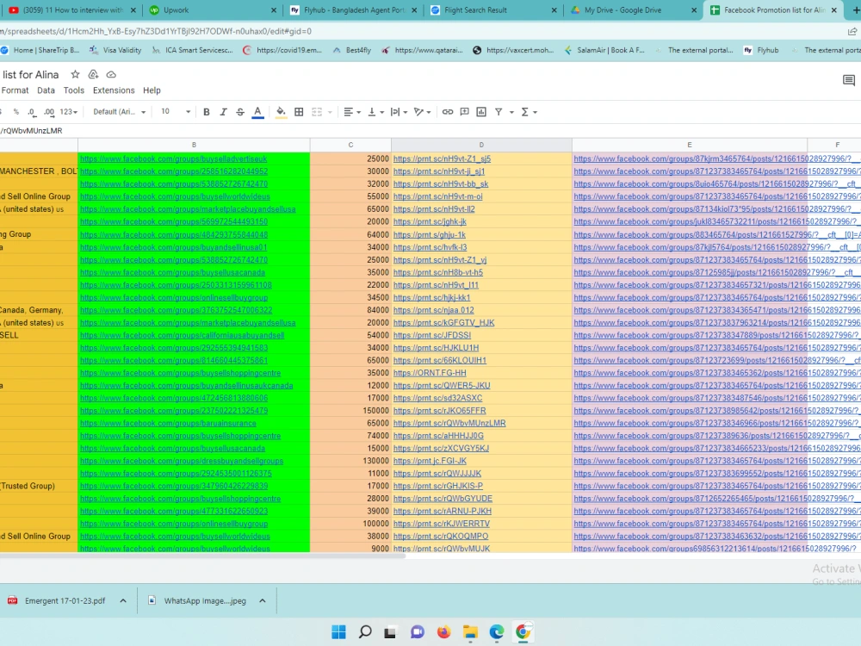Image resolution: width=861 pixels, height=646 pixels.
Task: Open the comment history icon
Action: tap(848, 81)
